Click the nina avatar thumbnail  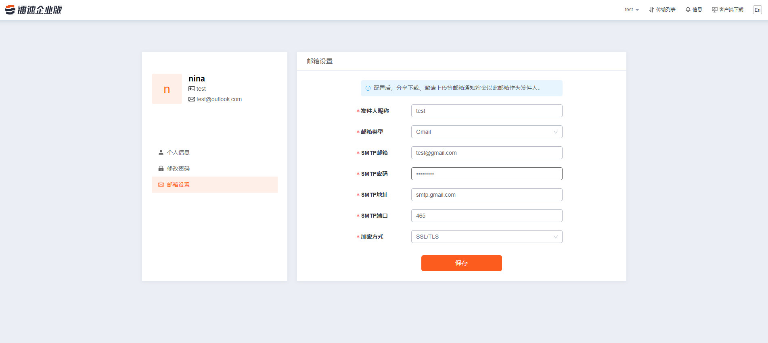tap(167, 89)
